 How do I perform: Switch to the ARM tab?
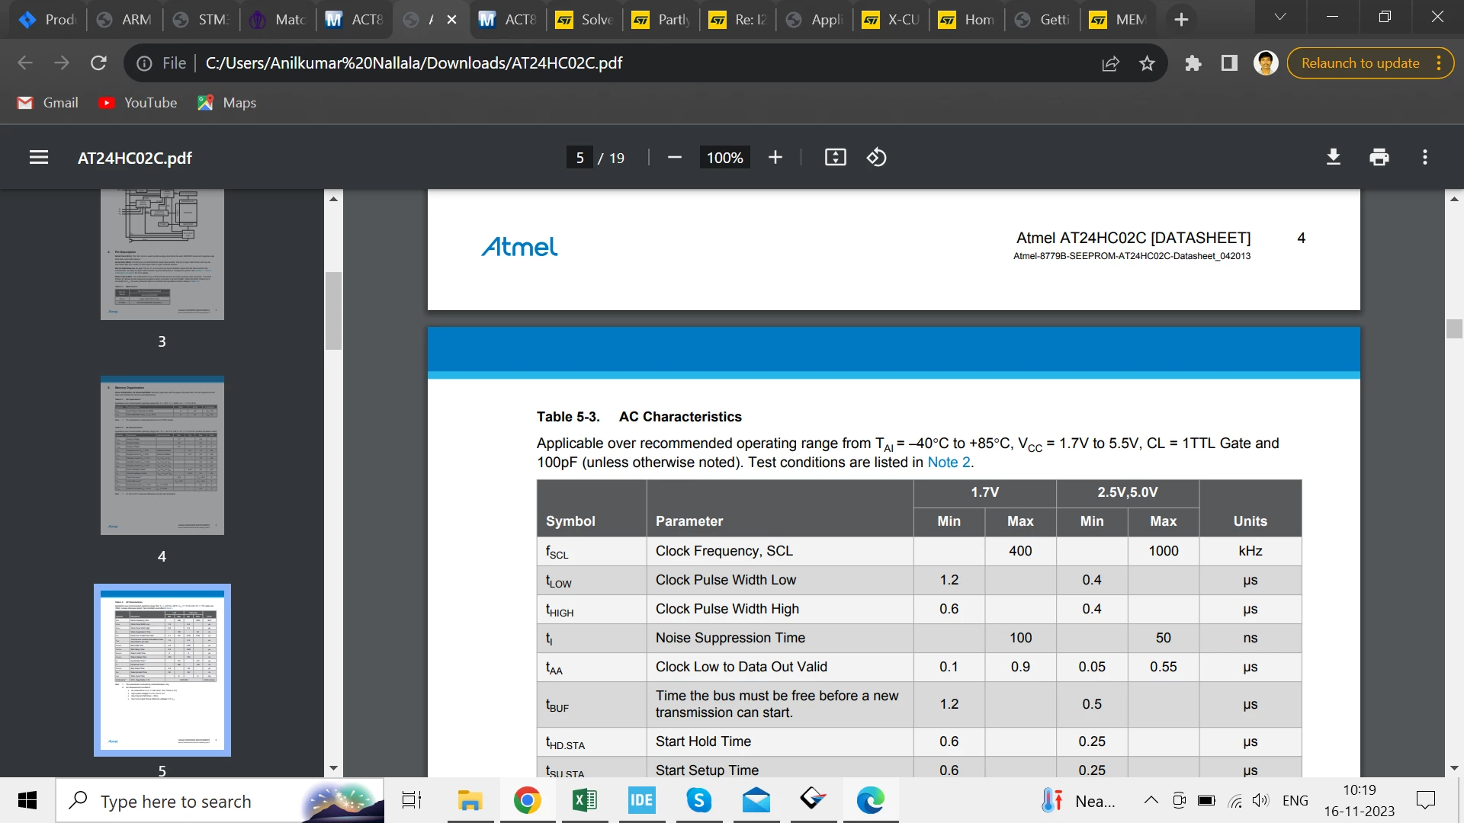[125, 20]
